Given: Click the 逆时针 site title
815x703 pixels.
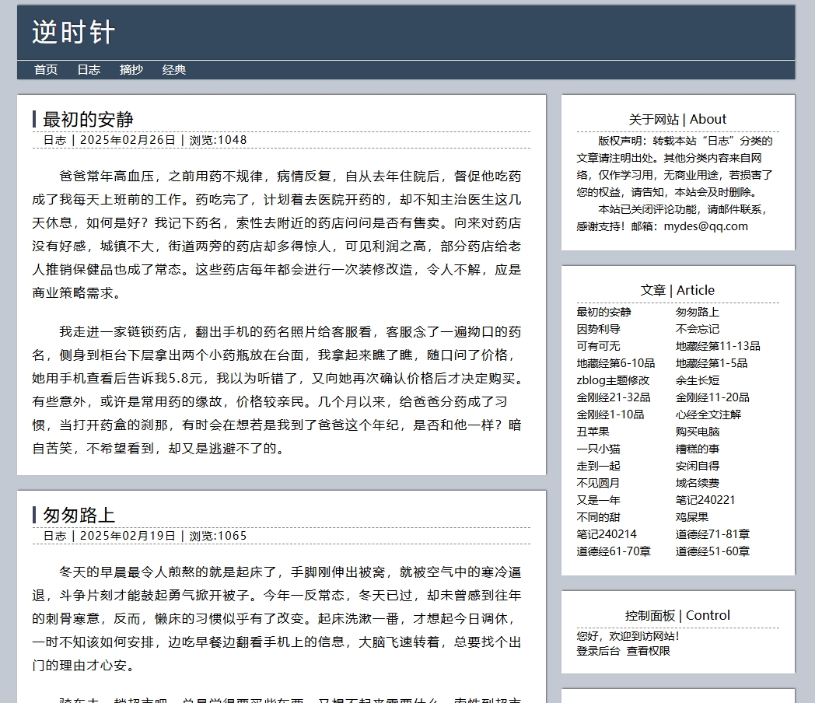Looking at the screenshot, I should 73,33.
